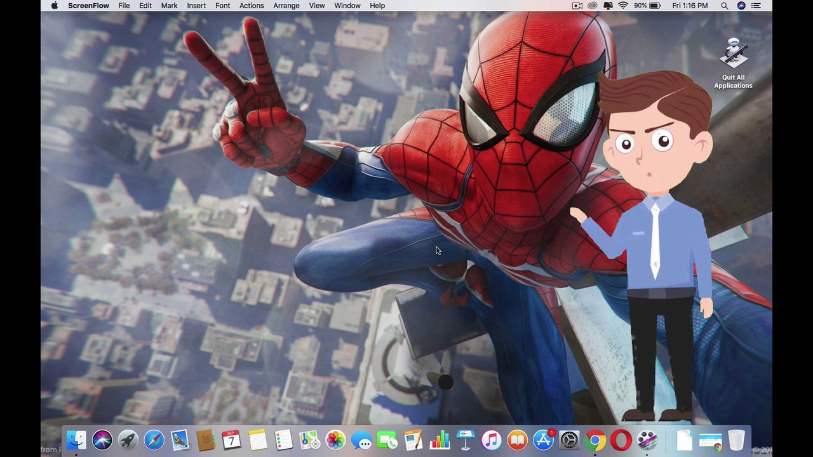Open Google Chrome from the Dock
813x457 pixels.
[595, 440]
